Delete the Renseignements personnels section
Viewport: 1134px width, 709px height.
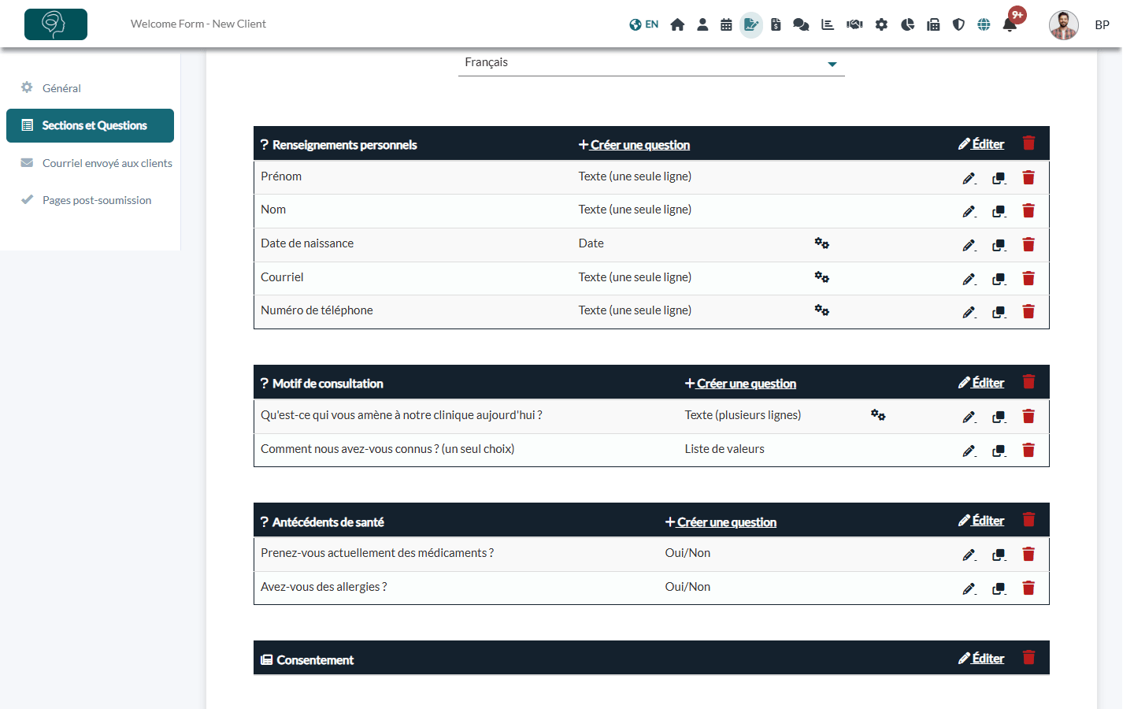click(1028, 143)
